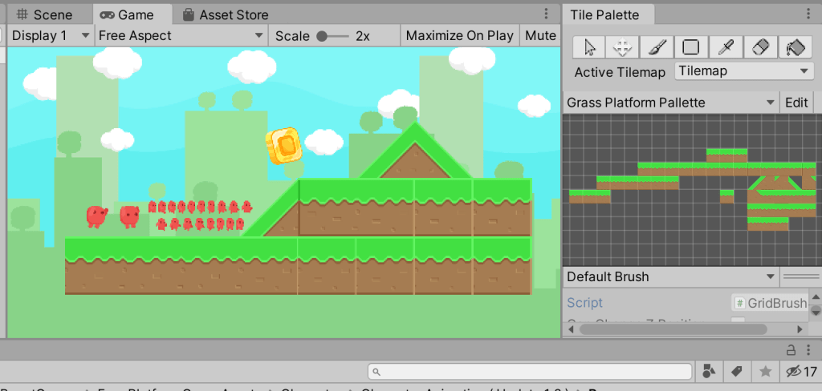This screenshot has width=822, height=391.
Task: Open the Active Tilemap dropdown
Action: tap(744, 71)
